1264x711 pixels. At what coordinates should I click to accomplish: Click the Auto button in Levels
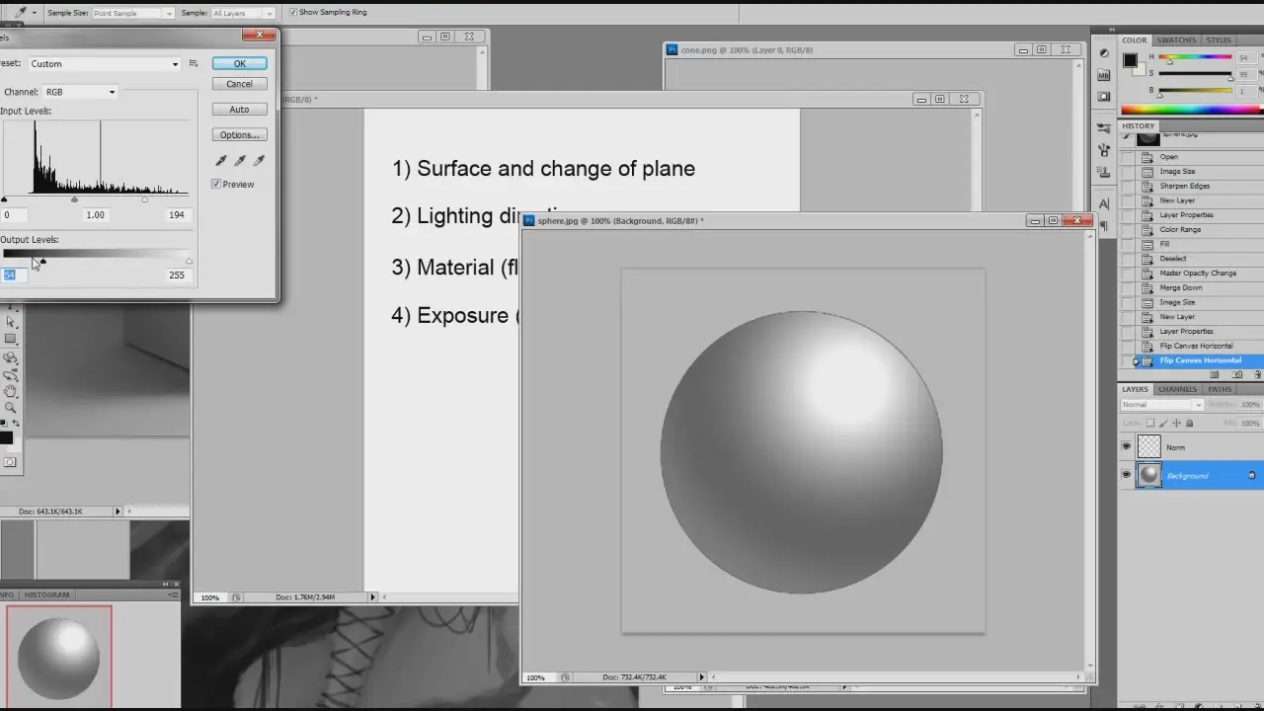click(239, 110)
